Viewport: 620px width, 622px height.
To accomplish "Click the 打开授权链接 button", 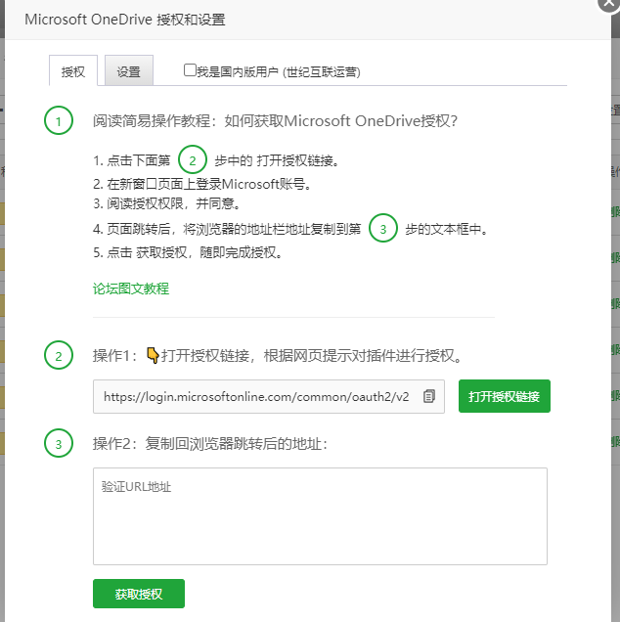I will [505, 396].
